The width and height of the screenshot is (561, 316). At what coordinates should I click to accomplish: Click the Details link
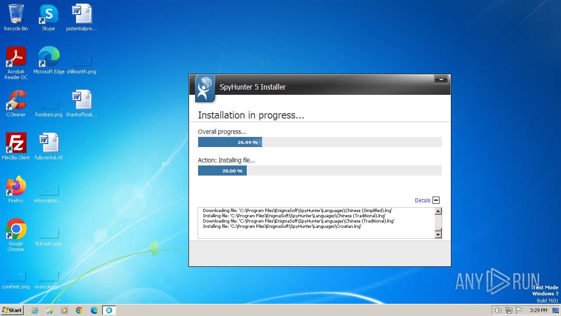click(x=423, y=200)
